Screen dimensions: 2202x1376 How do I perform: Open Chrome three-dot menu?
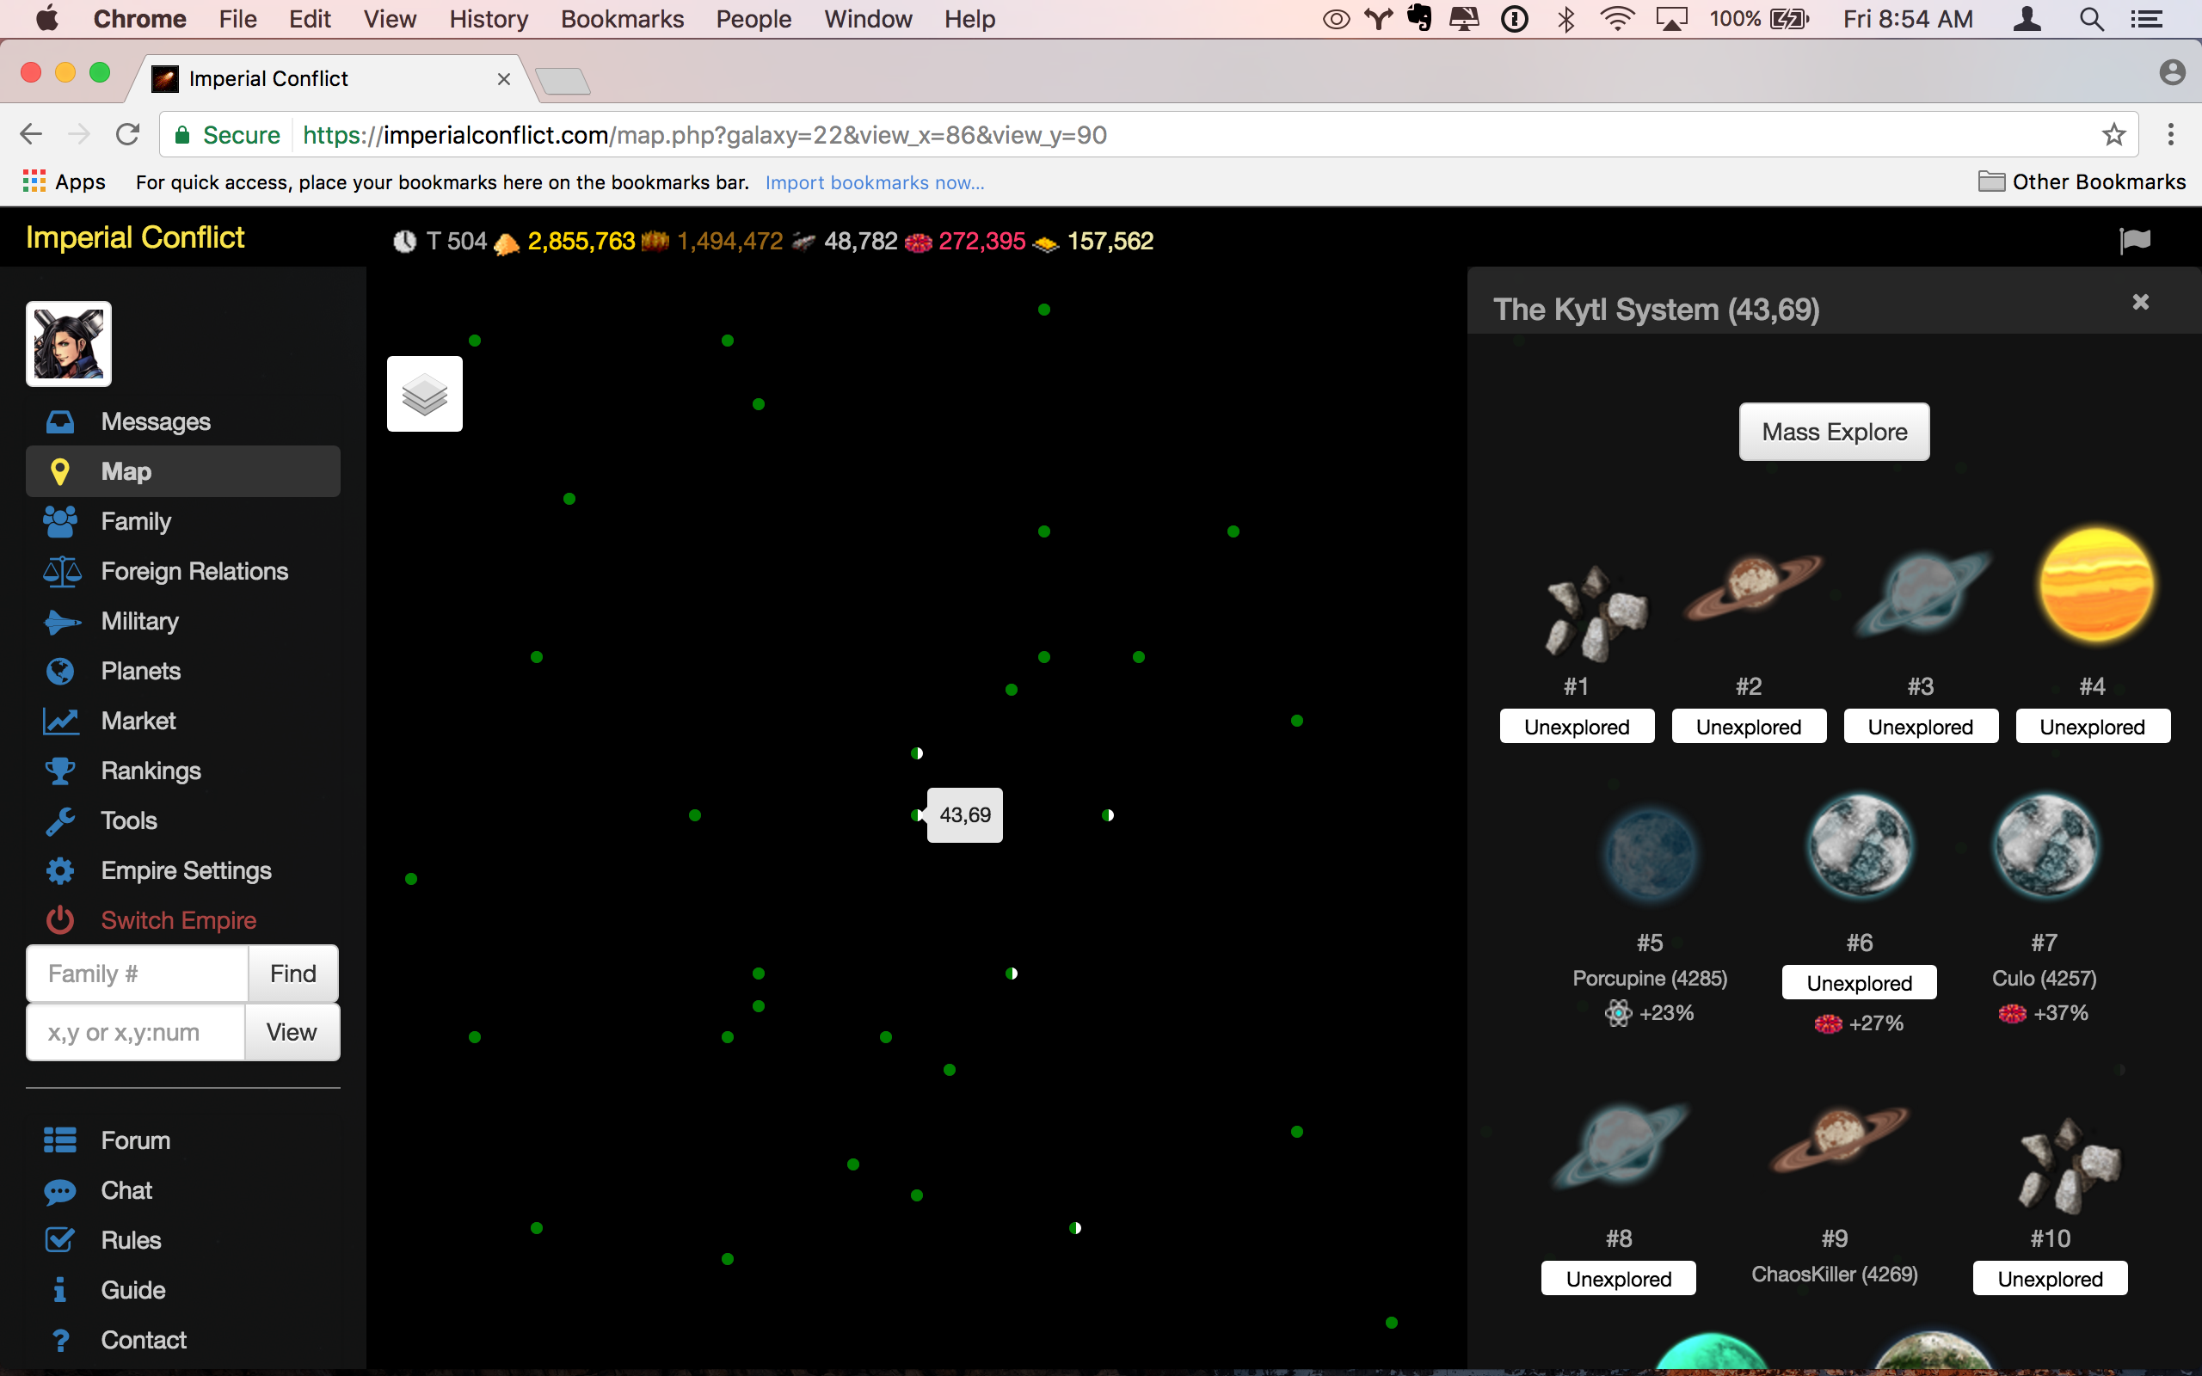click(x=2170, y=135)
